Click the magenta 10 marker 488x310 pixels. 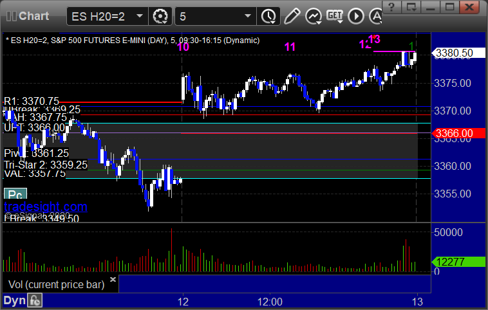[183, 47]
